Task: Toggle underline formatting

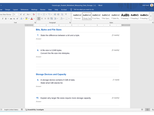Action: [6, 18]
